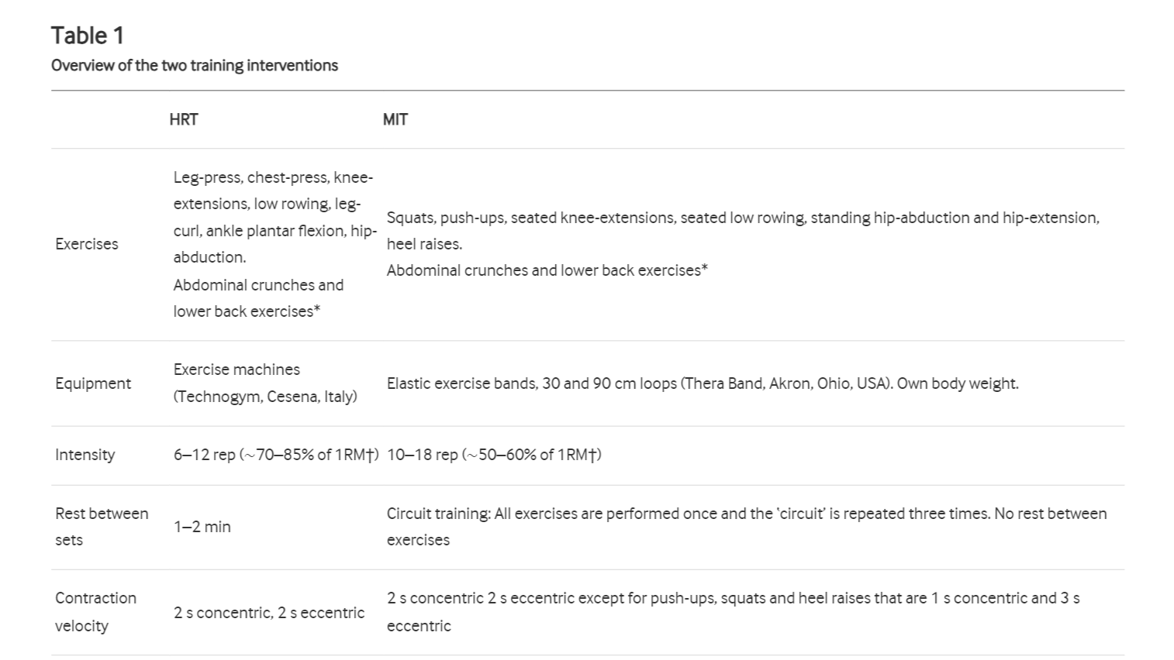Click the Intensity row label
Image resolution: width=1174 pixels, height=660 pixels.
coord(85,455)
